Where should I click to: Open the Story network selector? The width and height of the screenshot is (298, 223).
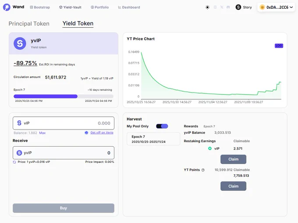(244, 7)
